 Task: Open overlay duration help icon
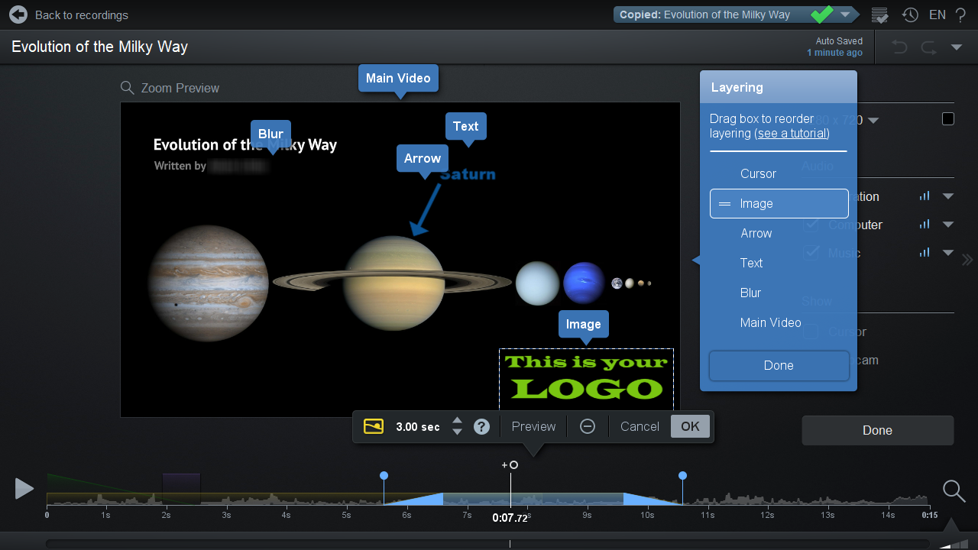coord(481,426)
